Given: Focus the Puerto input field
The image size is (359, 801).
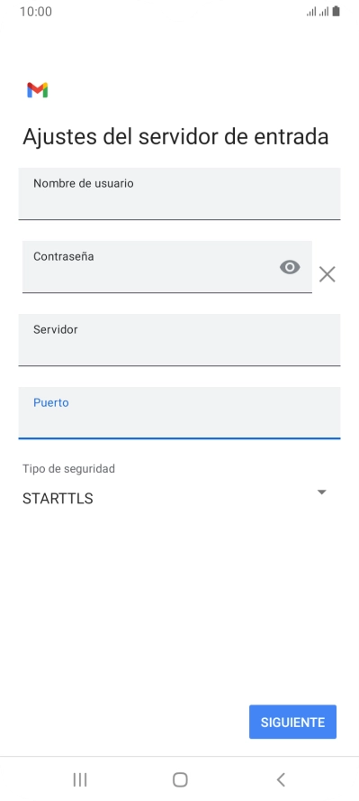Looking at the screenshot, I should point(179,413).
